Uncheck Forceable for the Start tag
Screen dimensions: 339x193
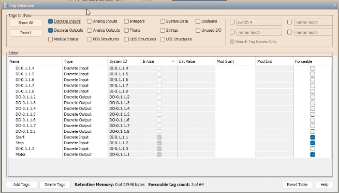pos(313,137)
